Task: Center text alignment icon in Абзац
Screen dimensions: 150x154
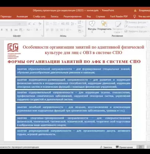Action: (52, 30)
